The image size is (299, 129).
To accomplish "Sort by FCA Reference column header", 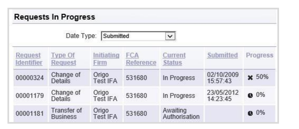I will point(141,59).
